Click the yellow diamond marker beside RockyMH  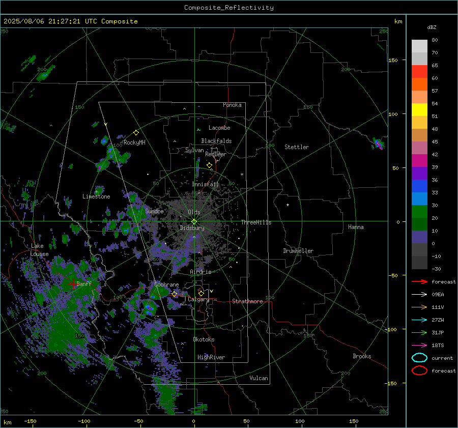[136, 133]
